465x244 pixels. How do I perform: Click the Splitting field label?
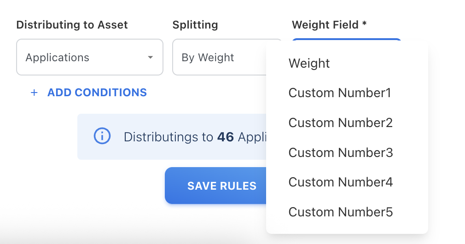tap(195, 25)
